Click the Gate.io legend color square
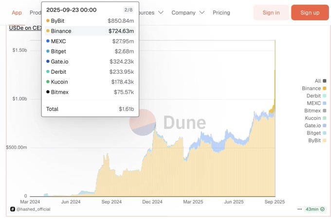This screenshot has height=219, width=331. click(x=325, y=126)
